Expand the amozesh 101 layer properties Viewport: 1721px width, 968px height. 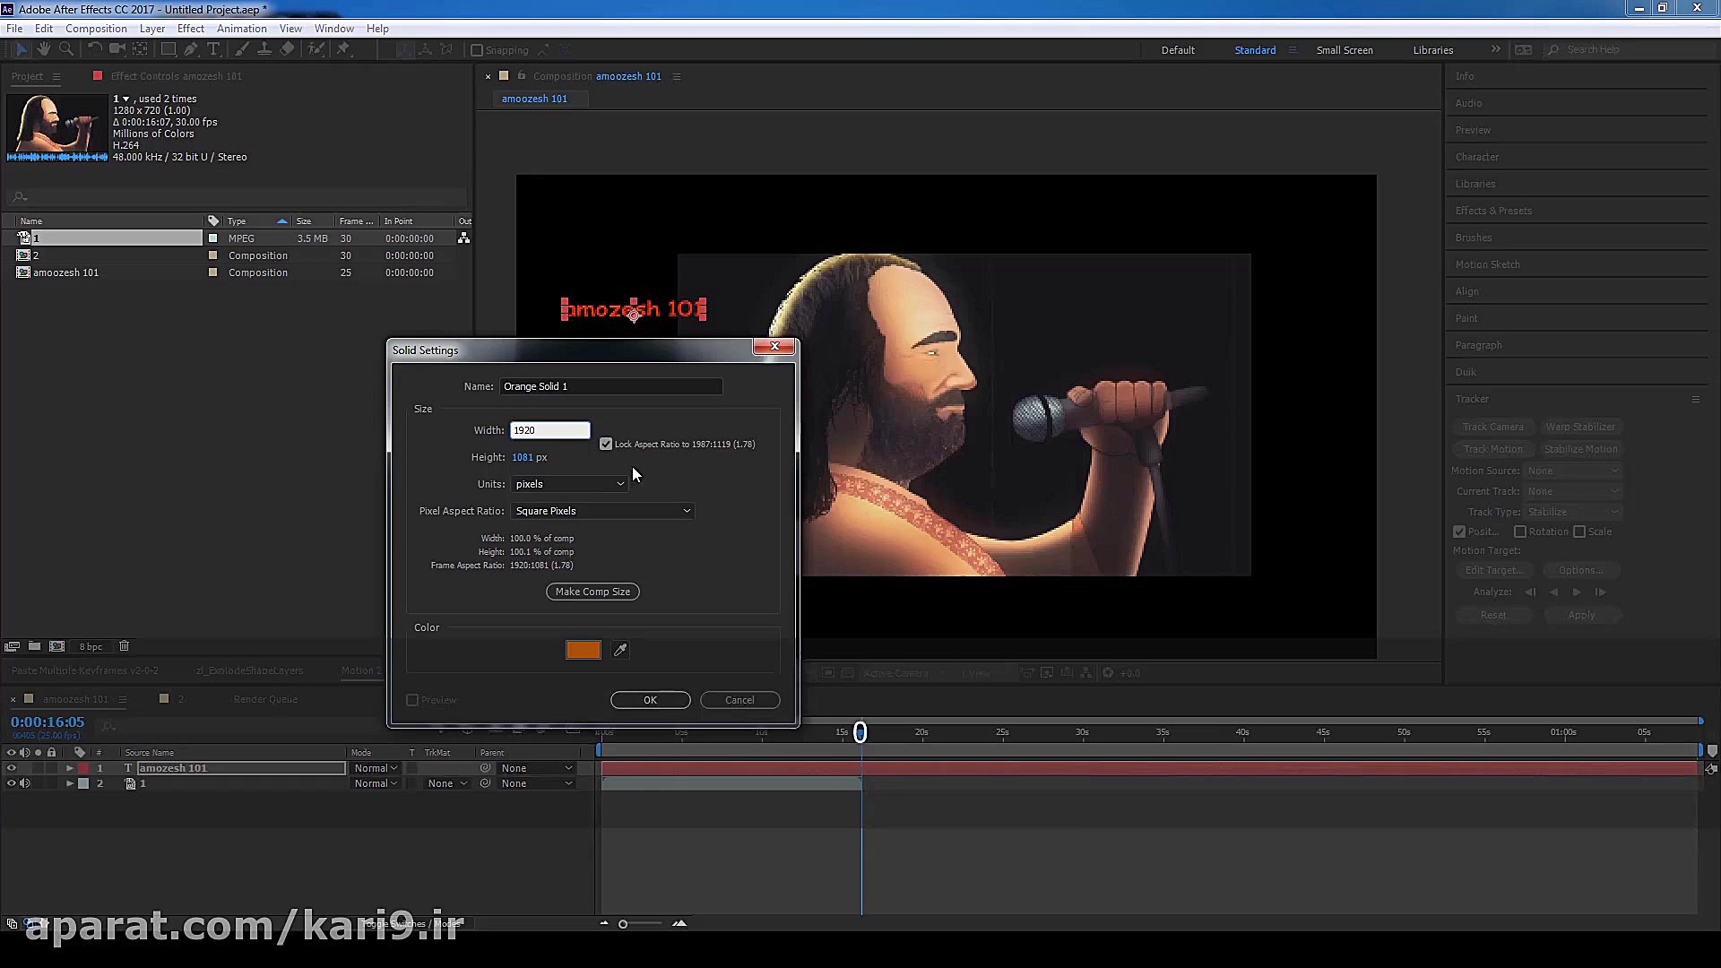click(69, 768)
